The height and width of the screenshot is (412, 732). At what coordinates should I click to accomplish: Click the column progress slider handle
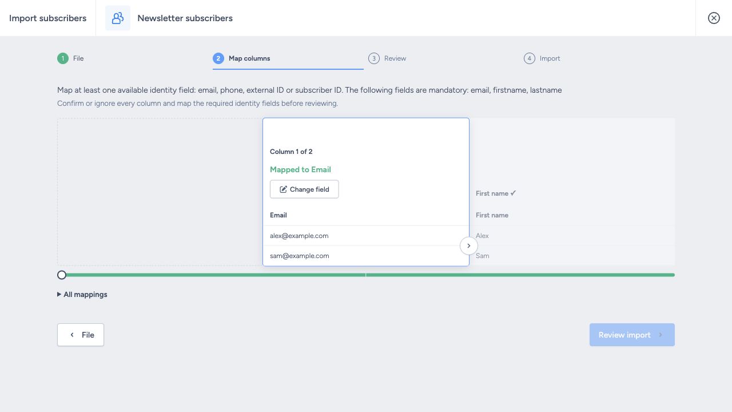62,275
